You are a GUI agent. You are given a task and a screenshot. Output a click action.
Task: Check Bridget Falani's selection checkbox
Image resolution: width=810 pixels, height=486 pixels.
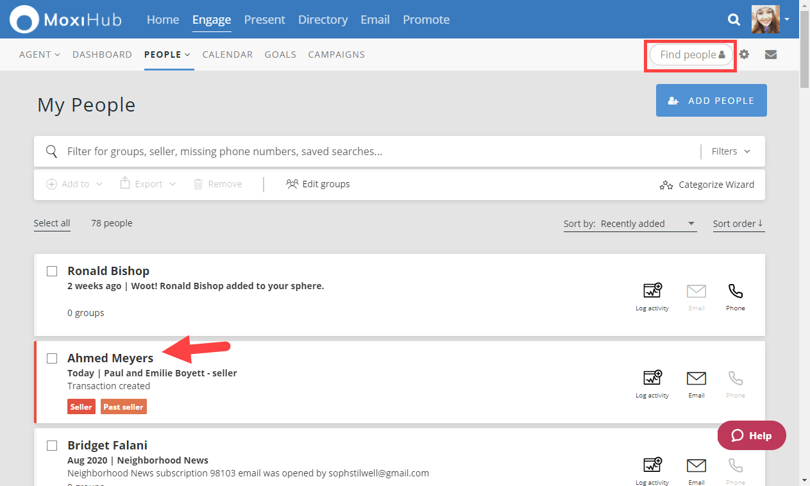52,446
